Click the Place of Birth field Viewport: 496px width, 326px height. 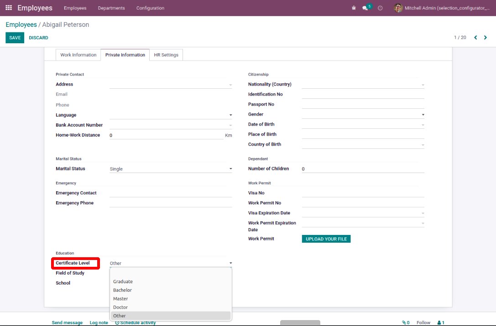coord(363,134)
